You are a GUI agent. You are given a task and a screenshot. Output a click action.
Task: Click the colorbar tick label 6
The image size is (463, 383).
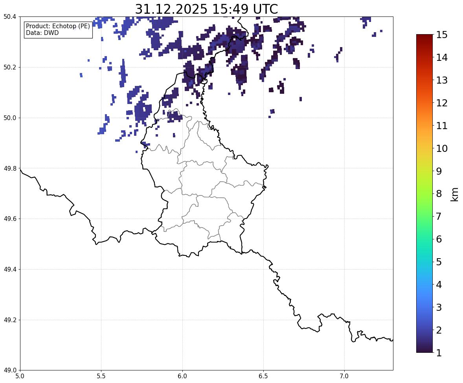point(439,239)
